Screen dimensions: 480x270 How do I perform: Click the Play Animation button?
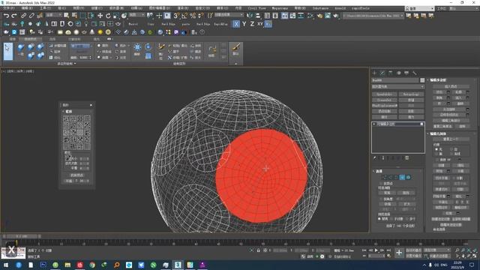coord(376,250)
